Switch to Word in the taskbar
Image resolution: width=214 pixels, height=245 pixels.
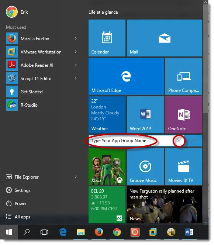[189, 232]
